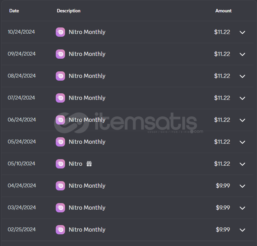Click the $11.22 amount for 07/24/2024
257x246 pixels.
pyautogui.click(x=222, y=98)
